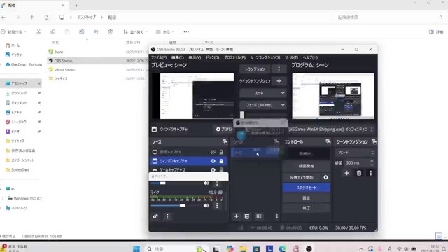The image size is (448, 252).
Task: Show hidden 画面キャプチャ source via eye icon
Action: click(213, 152)
